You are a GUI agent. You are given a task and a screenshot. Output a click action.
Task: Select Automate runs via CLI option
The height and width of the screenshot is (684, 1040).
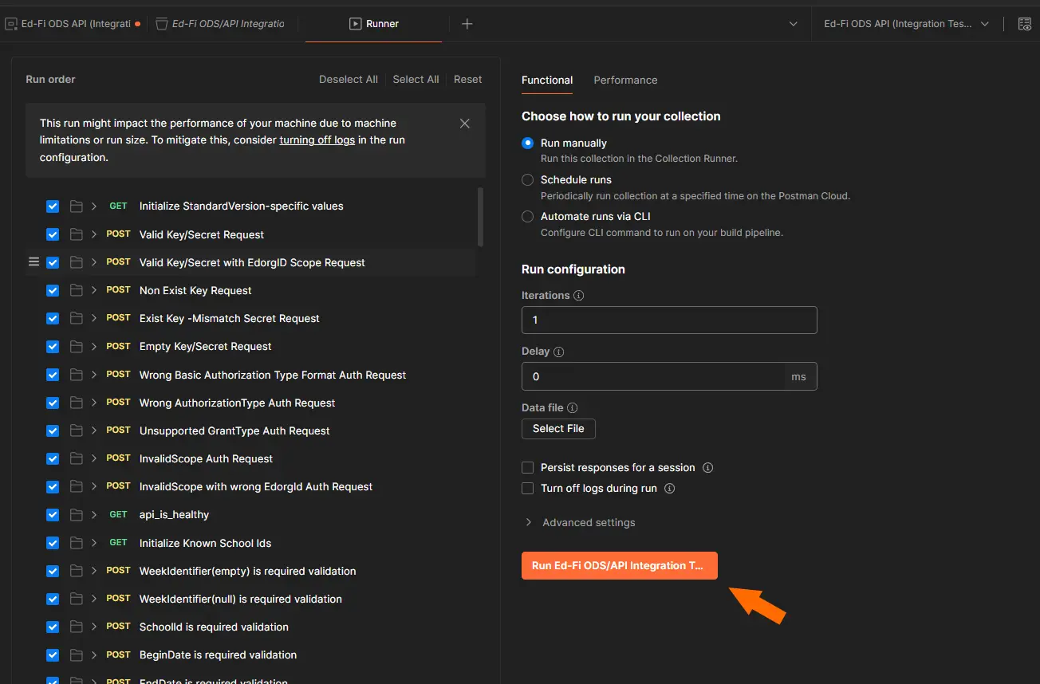(x=527, y=217)
